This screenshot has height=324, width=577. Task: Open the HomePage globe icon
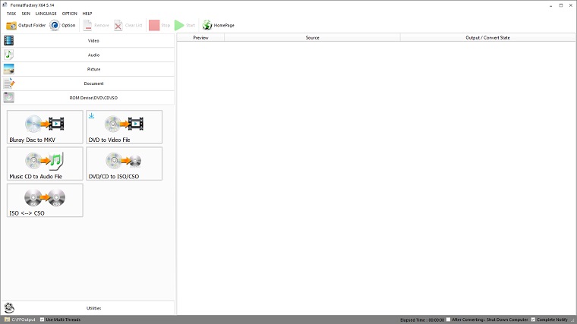point(207,25)
